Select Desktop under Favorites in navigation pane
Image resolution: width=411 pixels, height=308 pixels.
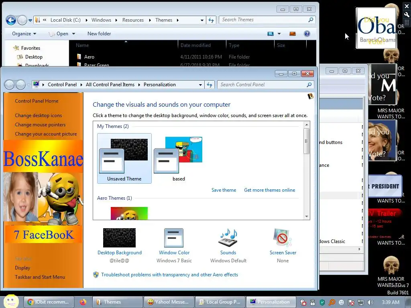(34, 57)
